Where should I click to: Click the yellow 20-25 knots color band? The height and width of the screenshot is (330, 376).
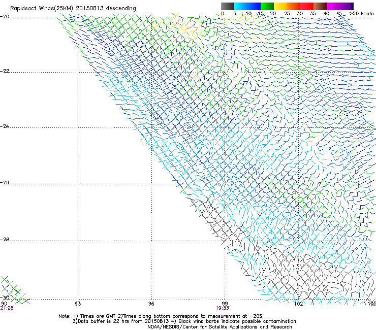point(280,6)
